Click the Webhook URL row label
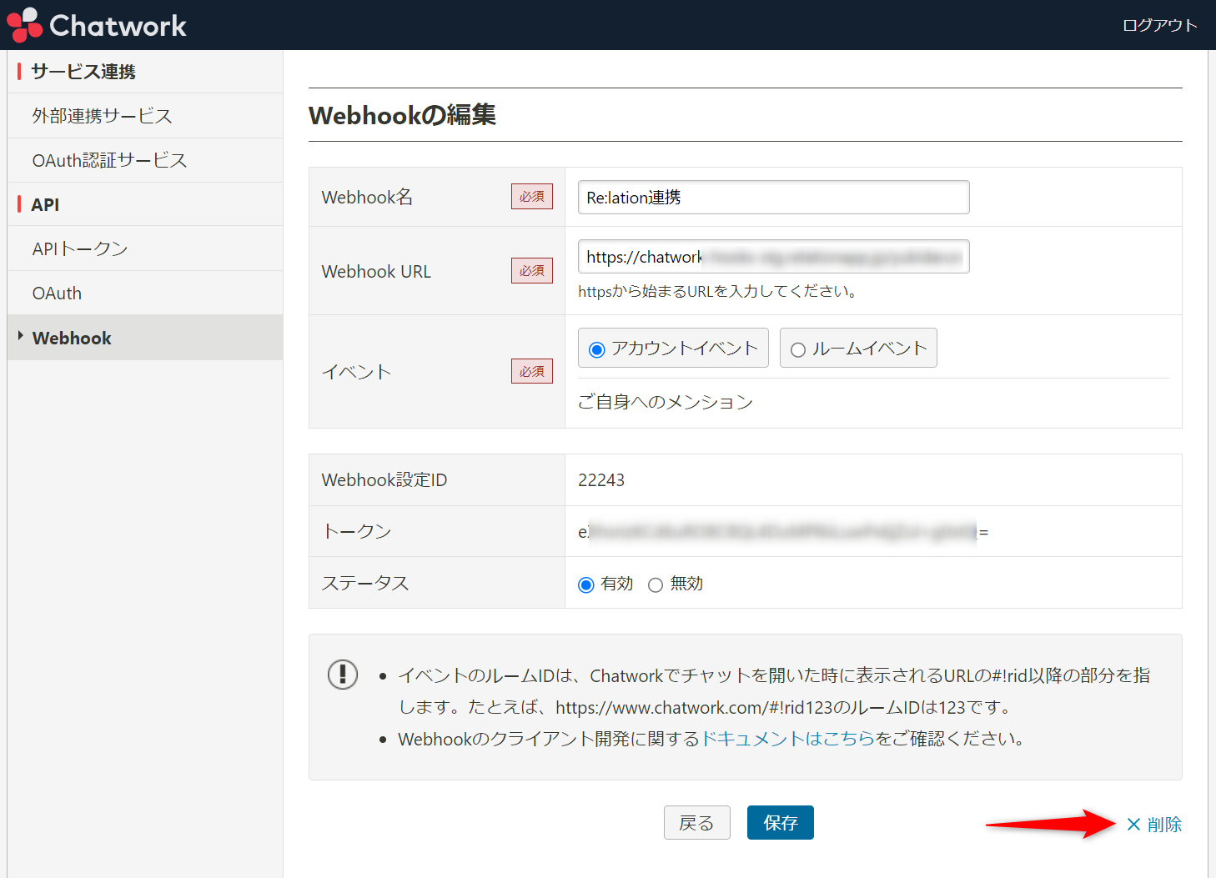This screenshot has width=1216, height=878. pyautogui.click(x=376, y=272)
